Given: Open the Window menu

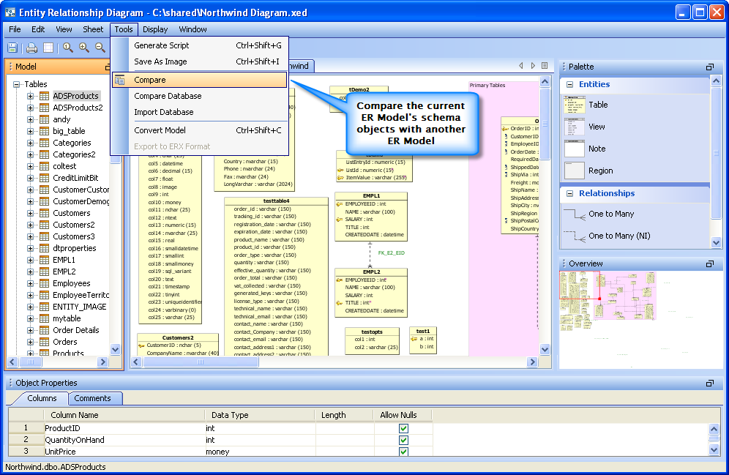Looking at the screenshot, I should pyautogui.click(x=193, y=29).
